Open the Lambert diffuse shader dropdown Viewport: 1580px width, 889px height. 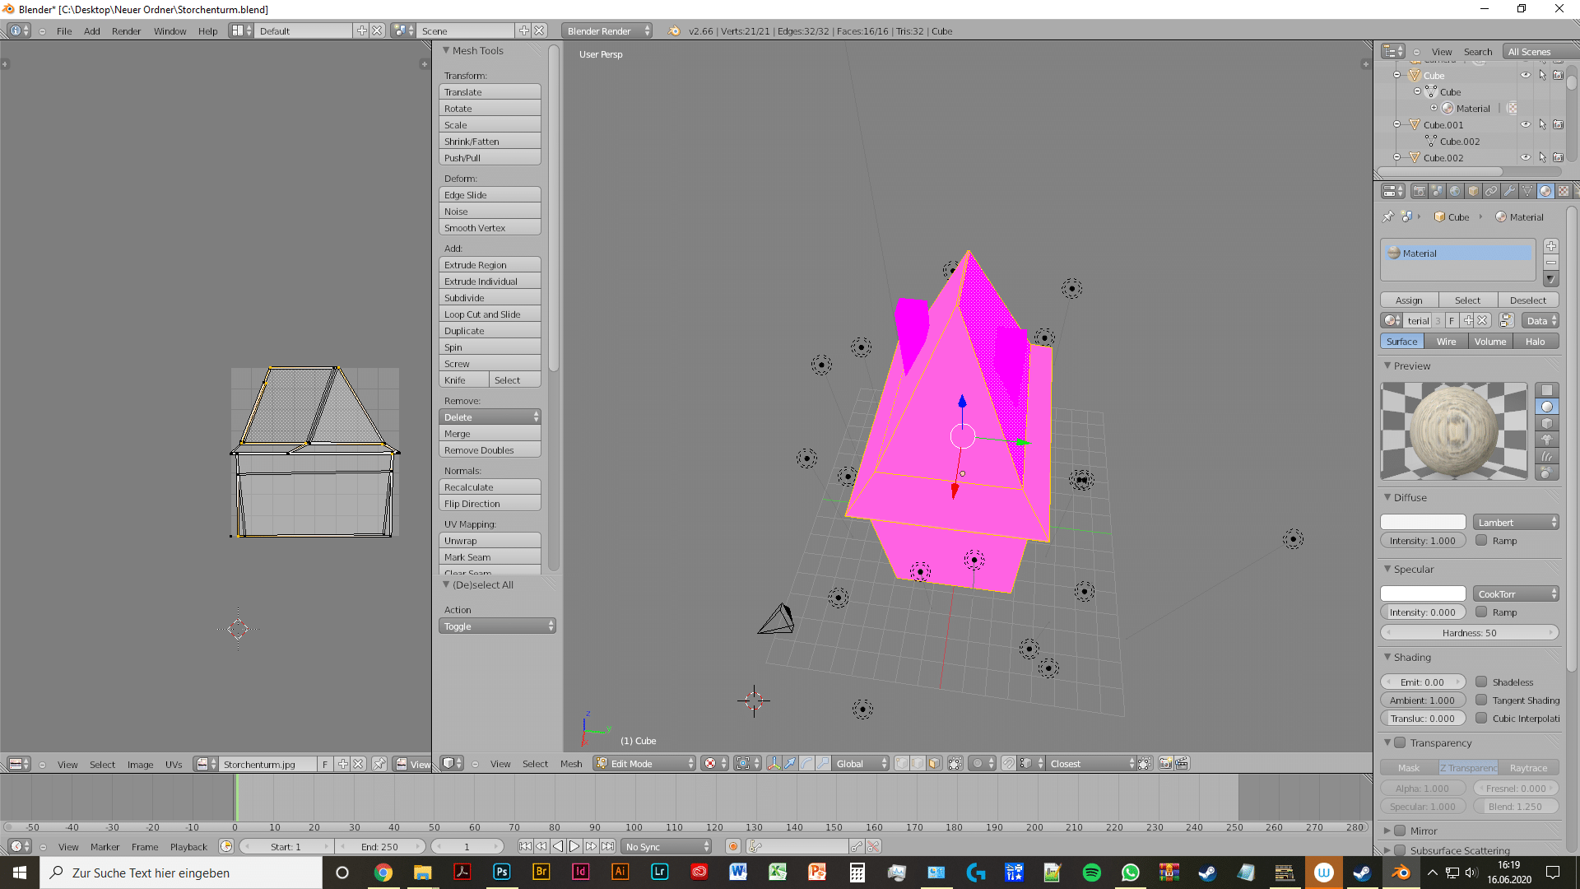(1516, 522)
